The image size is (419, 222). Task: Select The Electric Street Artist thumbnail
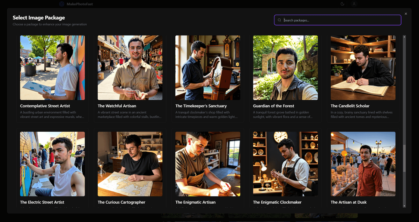52,164
